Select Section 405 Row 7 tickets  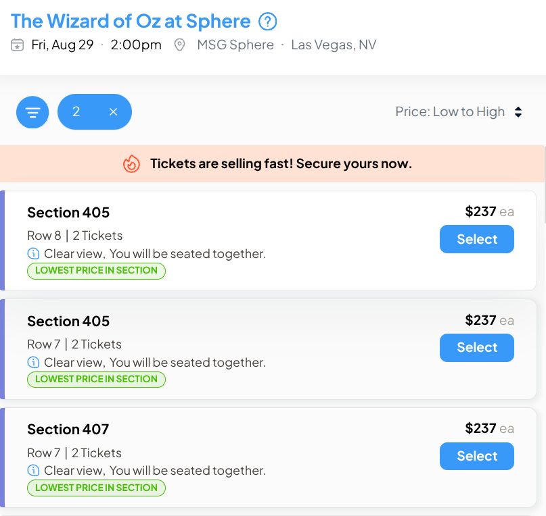[x=477, y=348]
